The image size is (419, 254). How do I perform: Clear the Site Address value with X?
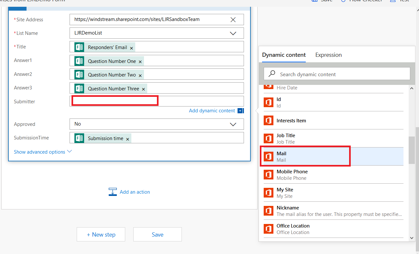[233, 20]
